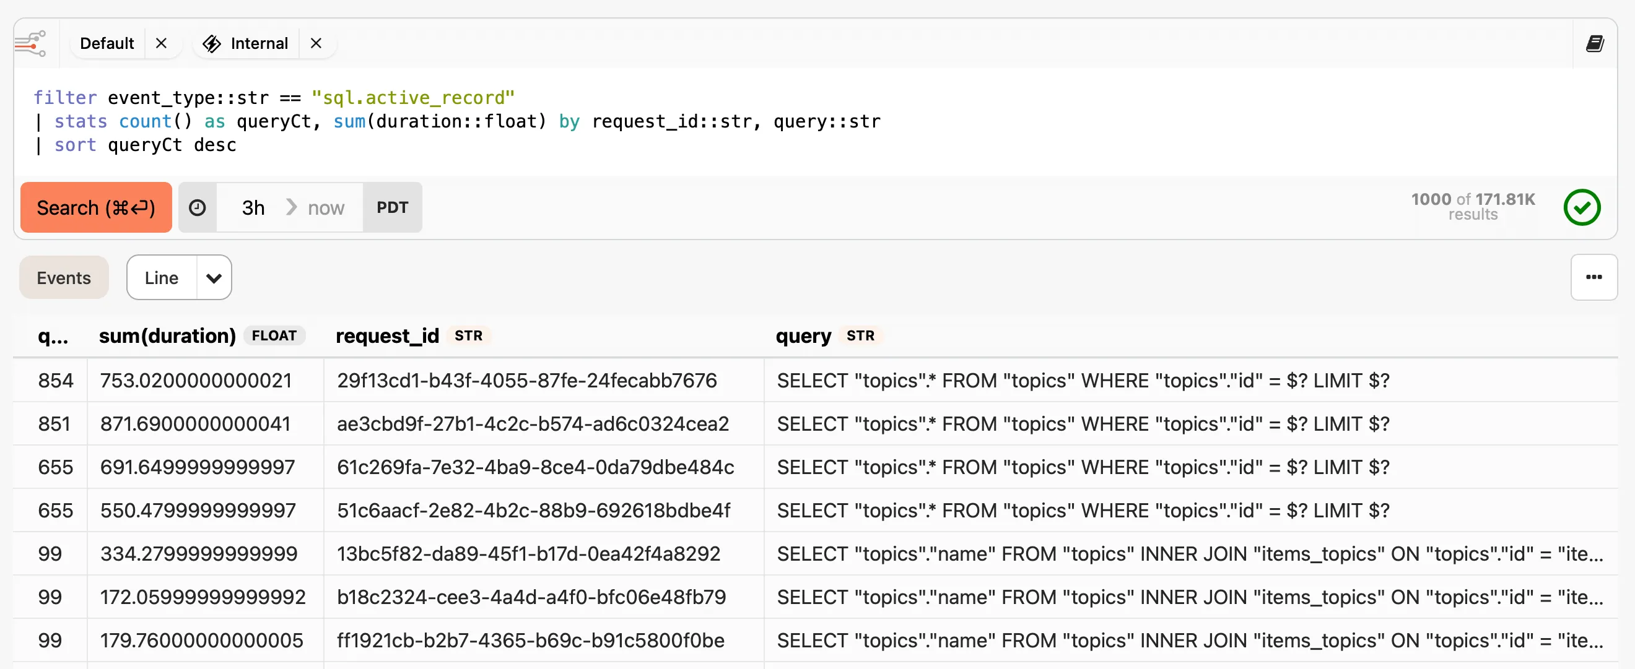This screenshot has height=669, width=1635.
Task: Close the Default tab
Action: [162, 43]
